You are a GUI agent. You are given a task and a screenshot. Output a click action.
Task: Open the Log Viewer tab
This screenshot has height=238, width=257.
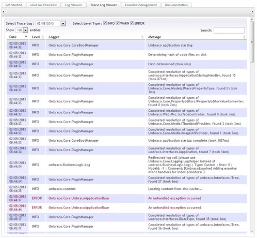click(73, 5)
